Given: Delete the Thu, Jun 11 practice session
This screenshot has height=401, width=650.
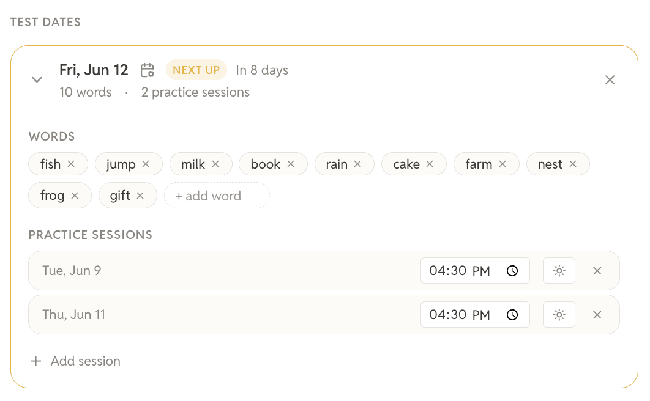Looking at the screenshot, I should pyautogui.click(x=597, y=315).
